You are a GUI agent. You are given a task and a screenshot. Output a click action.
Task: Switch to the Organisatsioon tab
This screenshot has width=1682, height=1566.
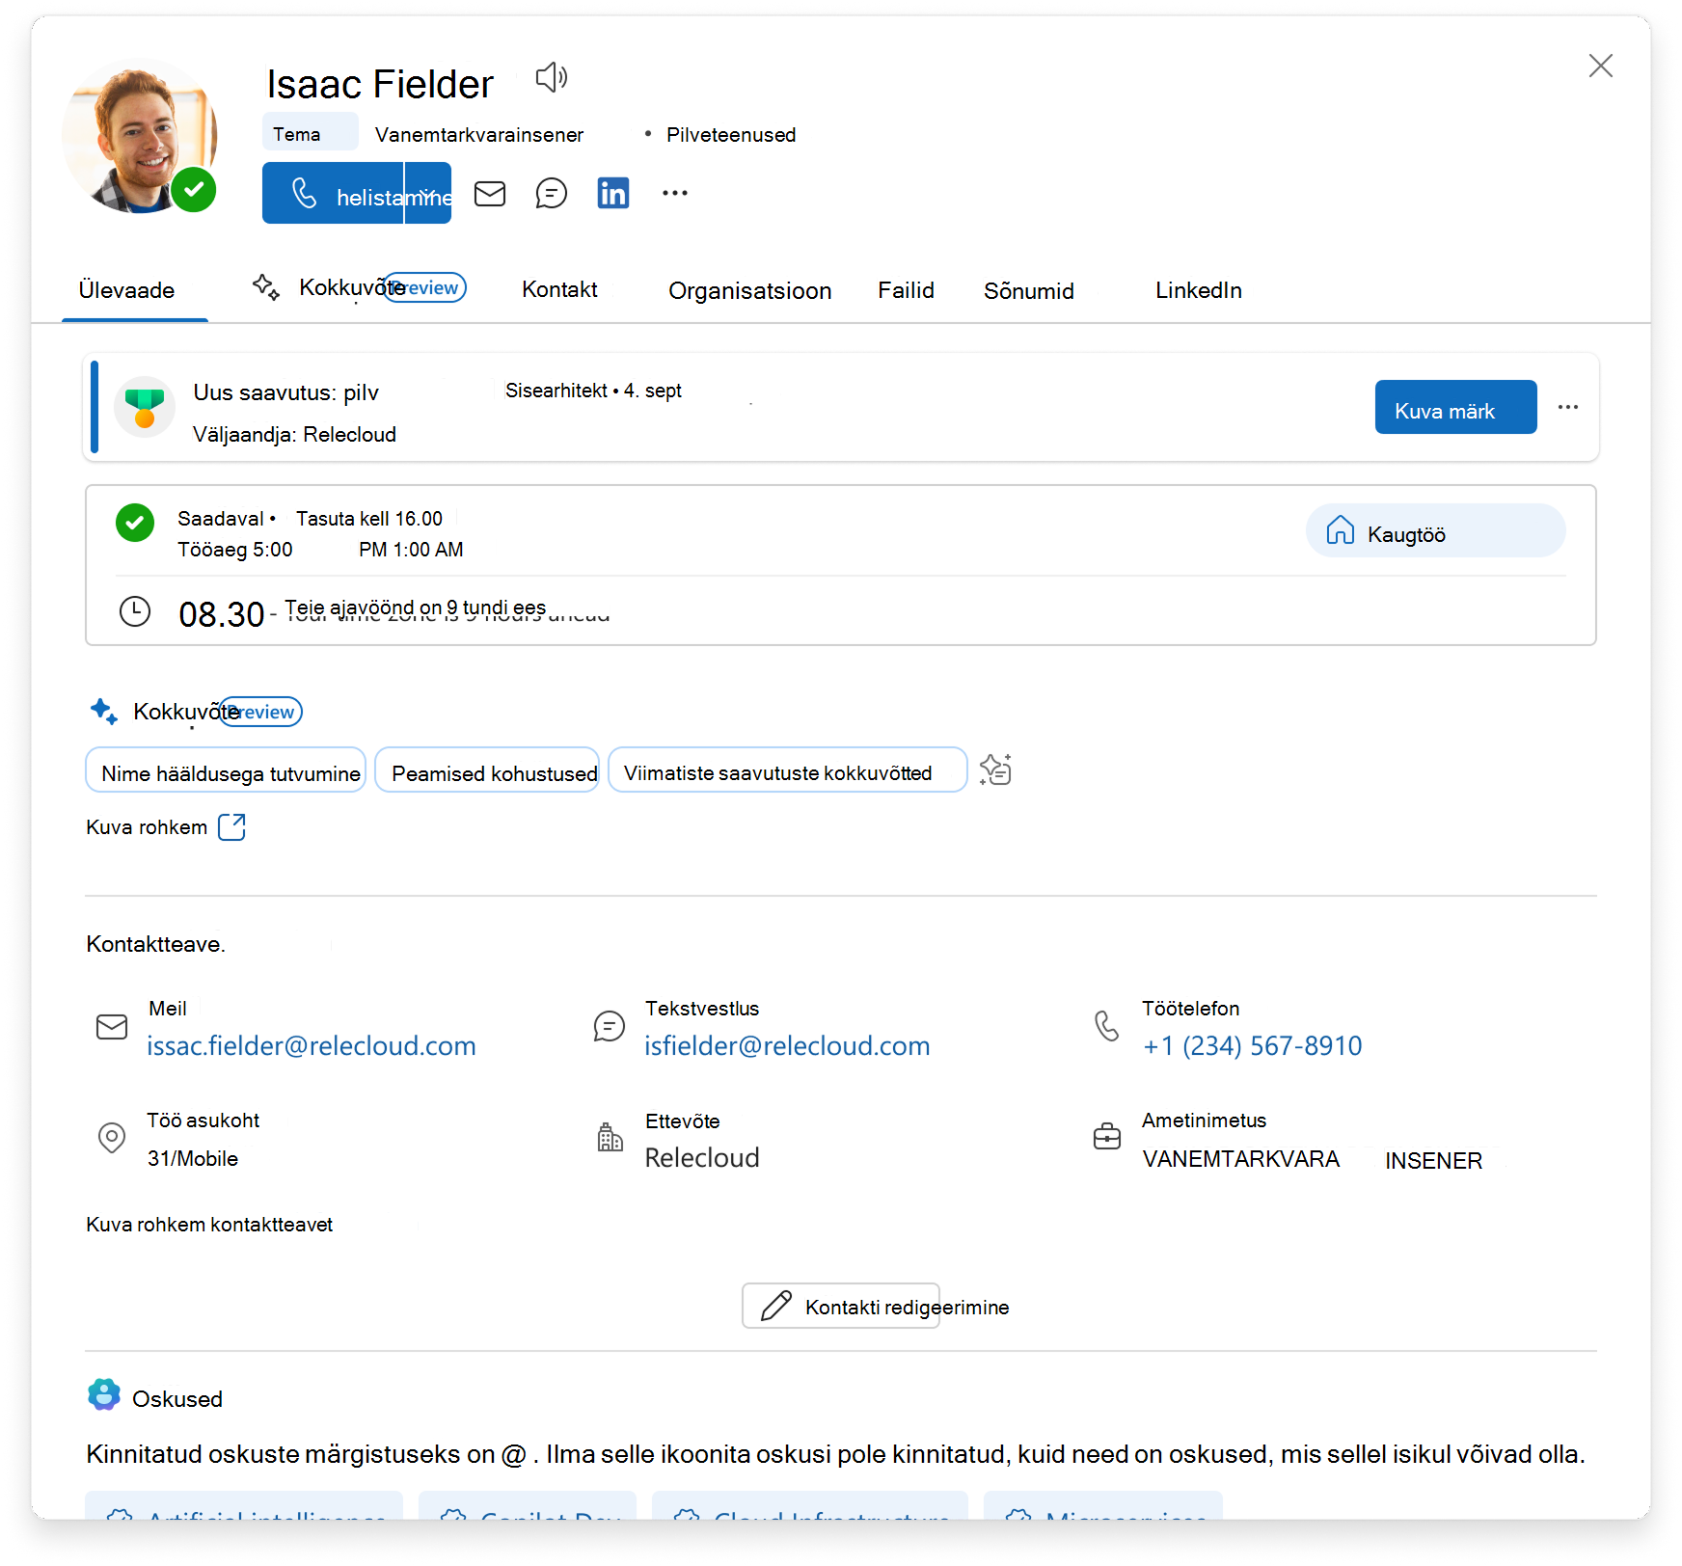pyautogui.click(x=749, y=290)
